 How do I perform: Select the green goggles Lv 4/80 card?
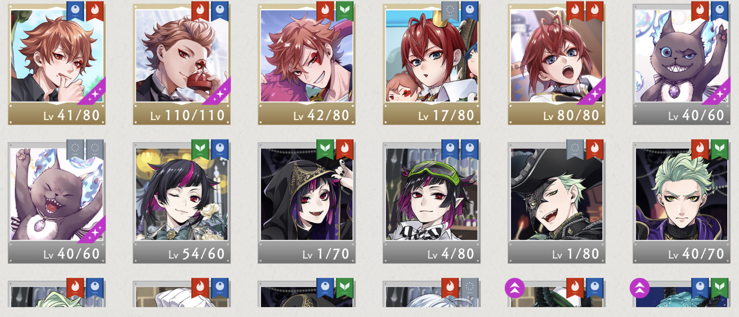pos(432,203)
